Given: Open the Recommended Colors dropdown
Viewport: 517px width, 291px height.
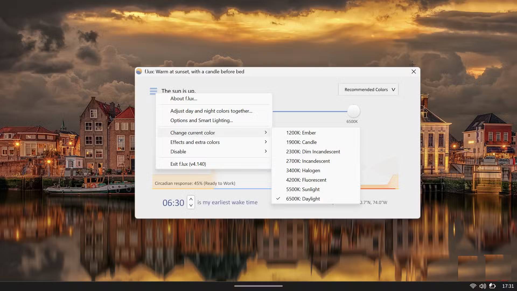Looking at the screenshot, I should [368, 89].
